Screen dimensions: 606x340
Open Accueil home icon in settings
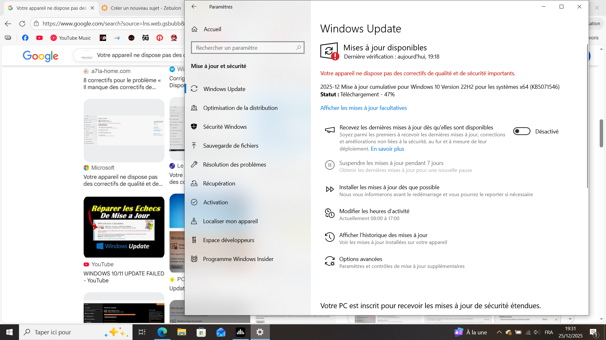click(194, 29)
